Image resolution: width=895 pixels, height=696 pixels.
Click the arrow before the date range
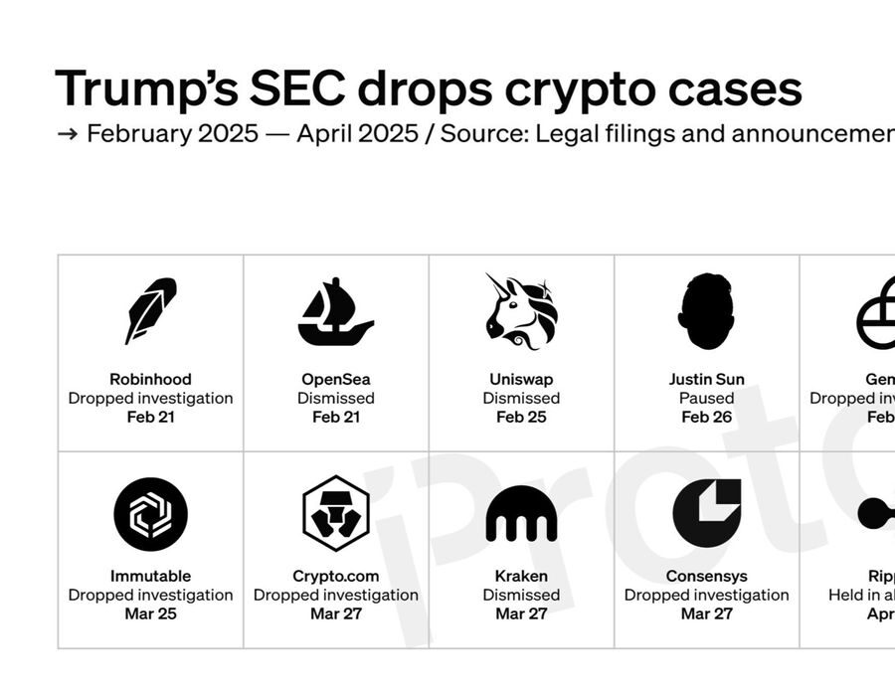67,134
